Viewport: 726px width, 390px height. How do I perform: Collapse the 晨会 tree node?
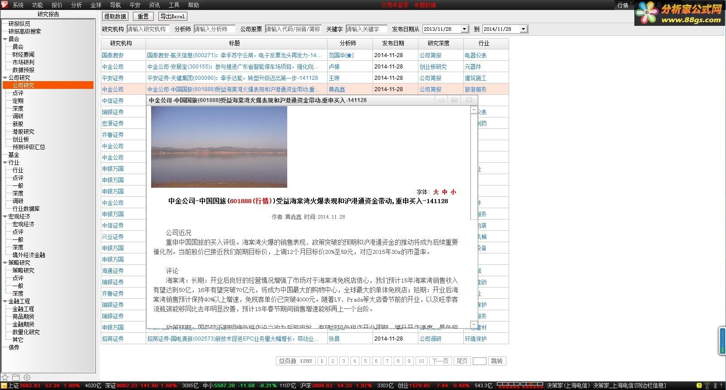coord(5,39)
